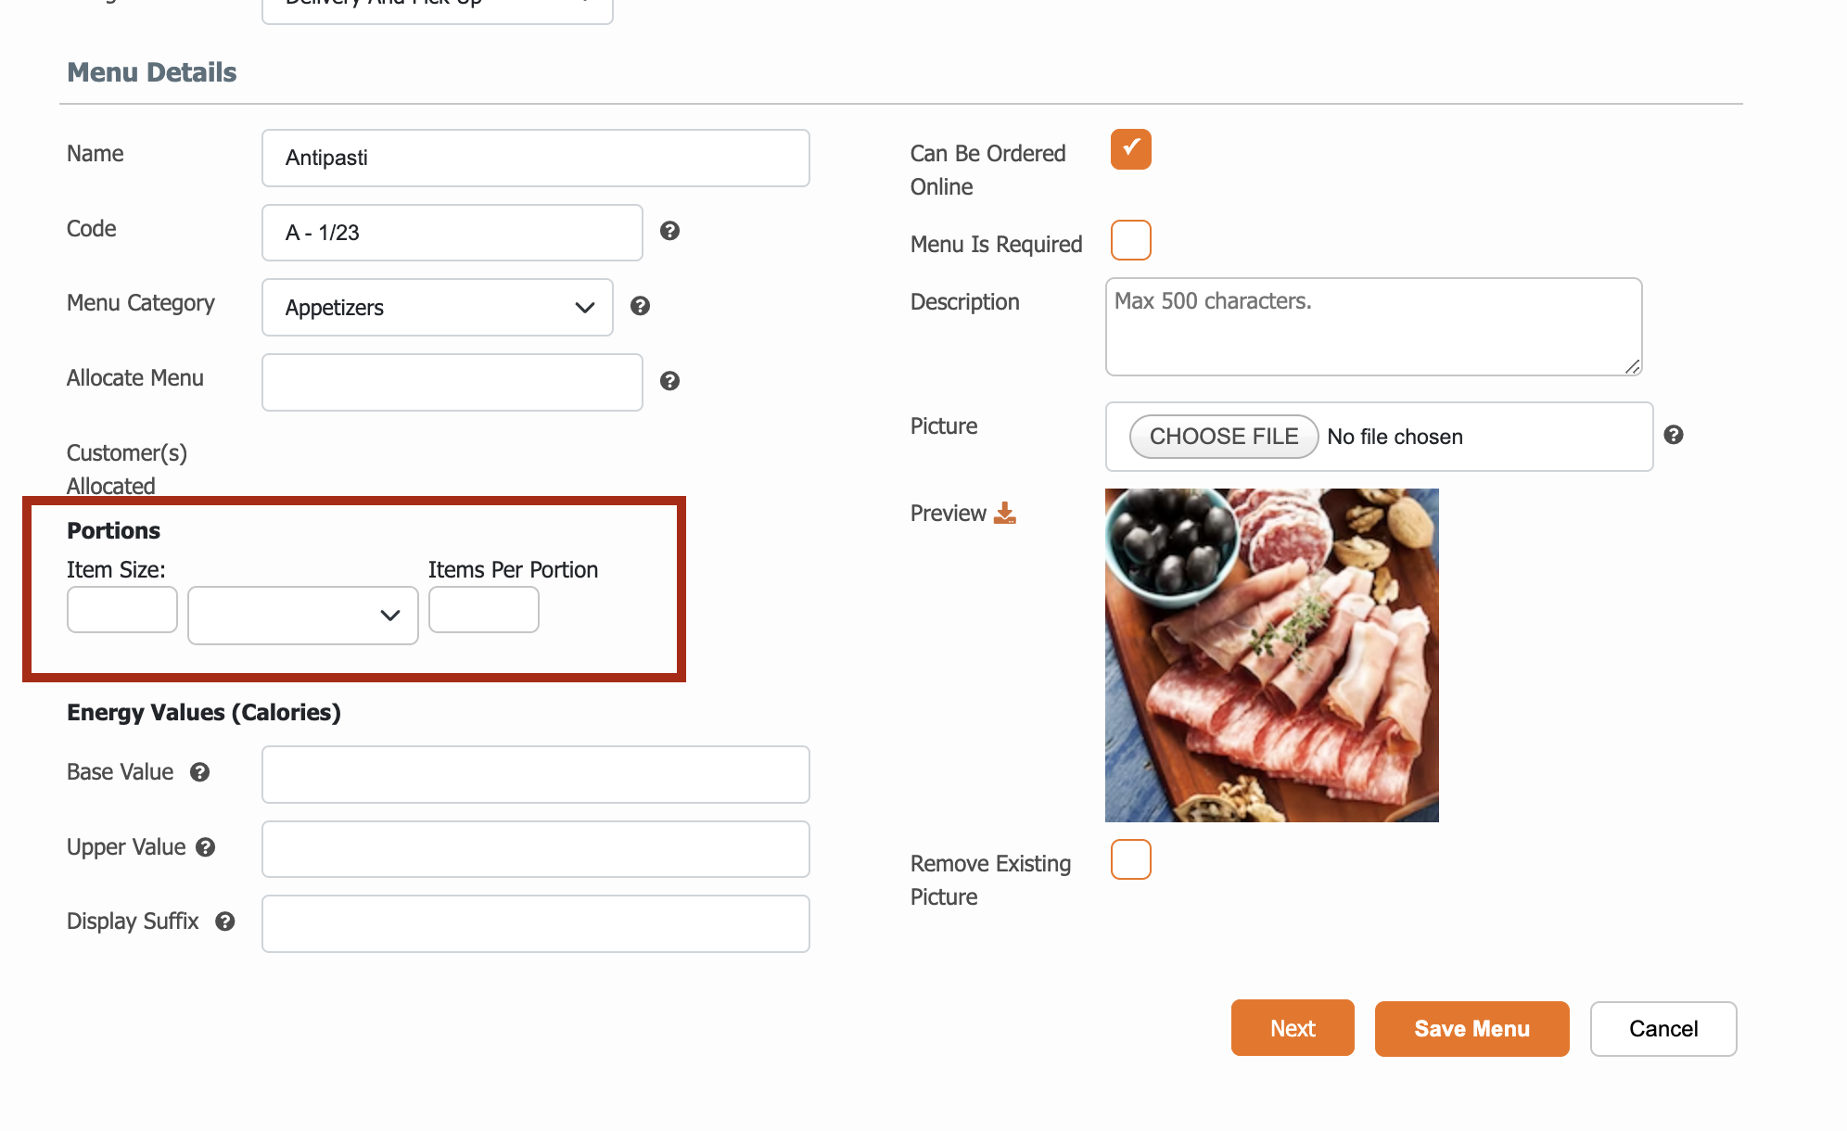The width and height of the screenshot is (1847, 1131).
Task: Enable the Menu Is Required checkbox
Action: (1130, 240)
